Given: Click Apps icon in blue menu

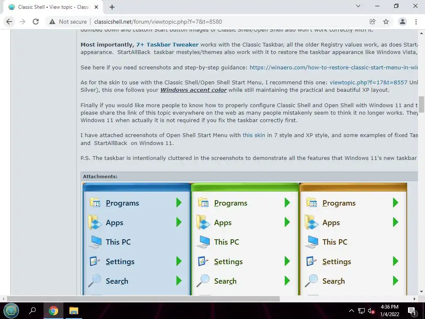Looking at the screenshot, I should point(95,223).
